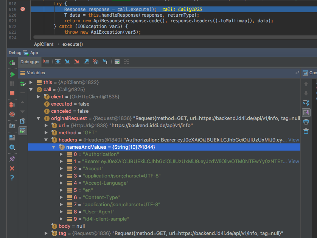Pause the program execution
Image resolution: width=317 pixels, height=238 pixels.
click(12, 84)
